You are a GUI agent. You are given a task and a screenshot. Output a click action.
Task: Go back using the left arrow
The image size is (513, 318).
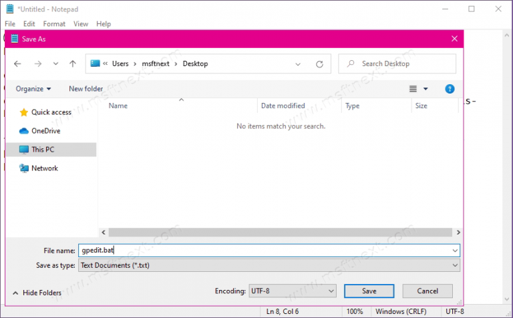pos(17,63)
